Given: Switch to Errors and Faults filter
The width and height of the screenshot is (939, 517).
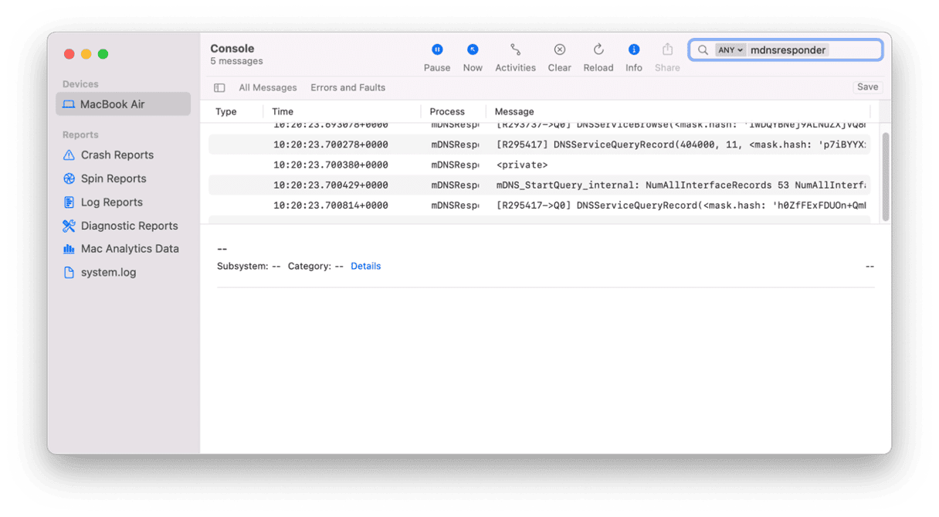Looking at the screenshot, I should (x=347, y=88).
